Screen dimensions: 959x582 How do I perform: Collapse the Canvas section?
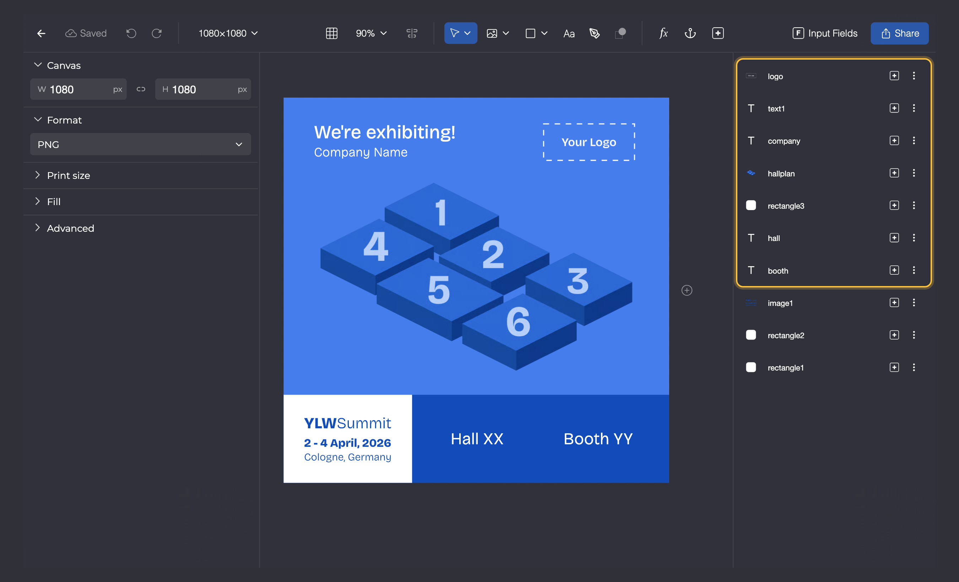[x=38, y=65]
